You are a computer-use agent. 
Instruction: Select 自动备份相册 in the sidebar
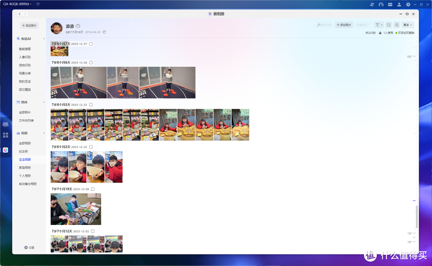point(28,184)
